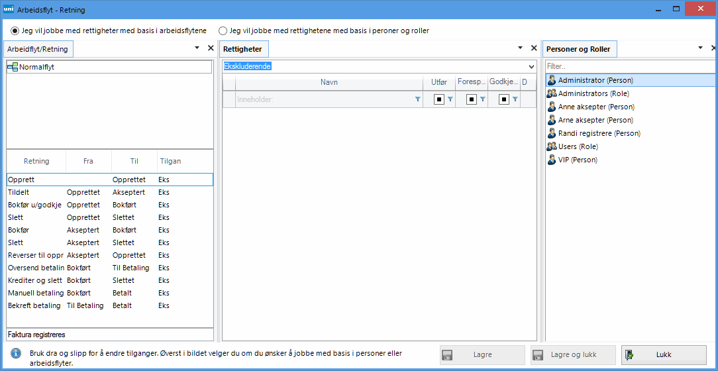Switch to the Rettigheter tab

point(242,49)
